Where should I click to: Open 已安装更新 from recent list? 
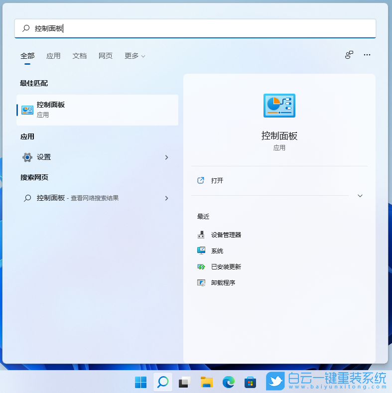pos(226,266)
